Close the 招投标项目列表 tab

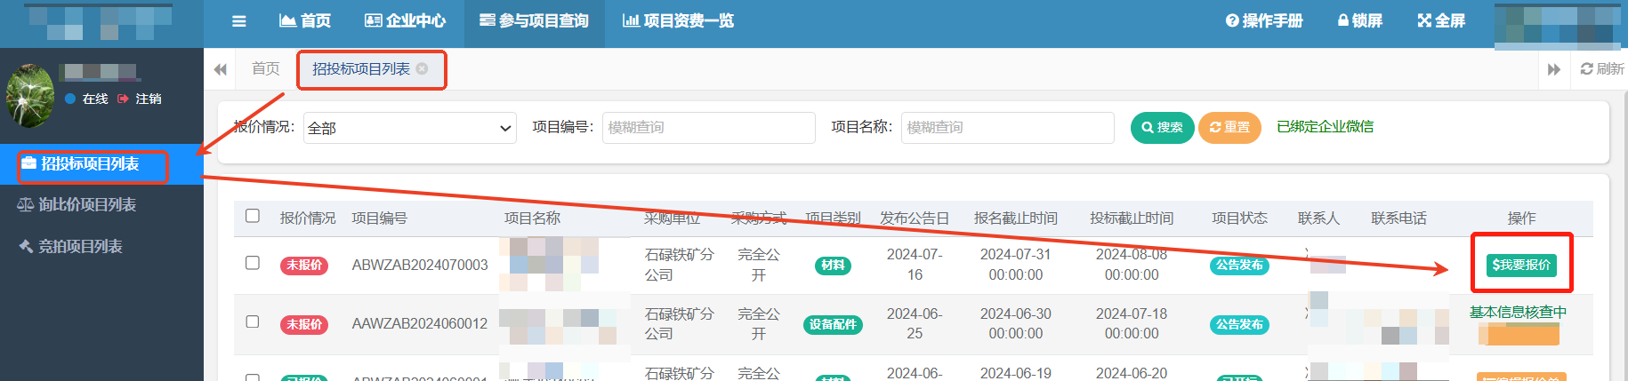point(423,68)
